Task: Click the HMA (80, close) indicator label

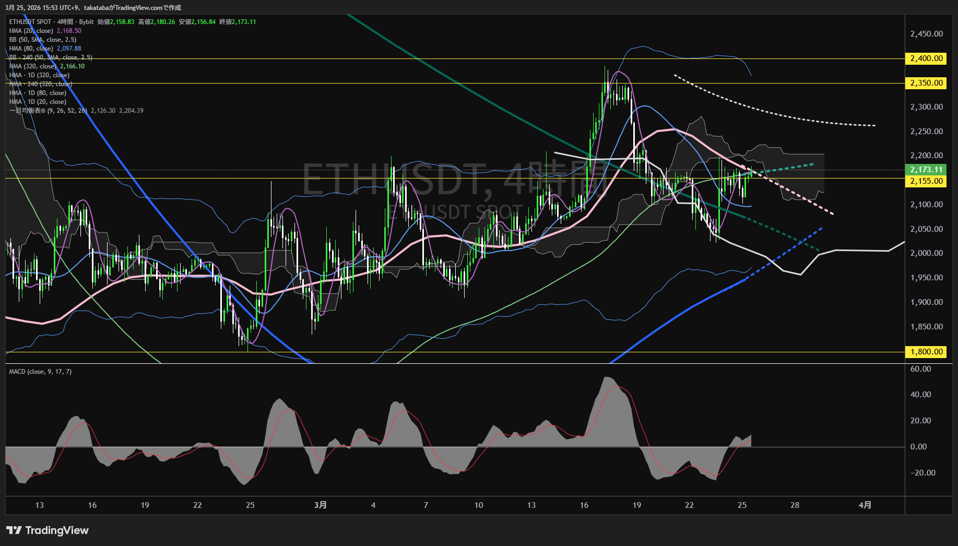Action: (31, 49)
